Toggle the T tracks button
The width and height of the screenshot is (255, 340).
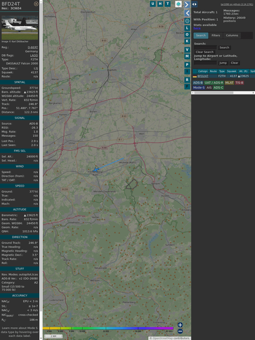(167, 4)
